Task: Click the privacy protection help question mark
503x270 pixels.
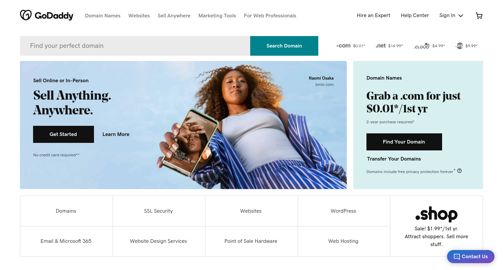Action: 459,171
